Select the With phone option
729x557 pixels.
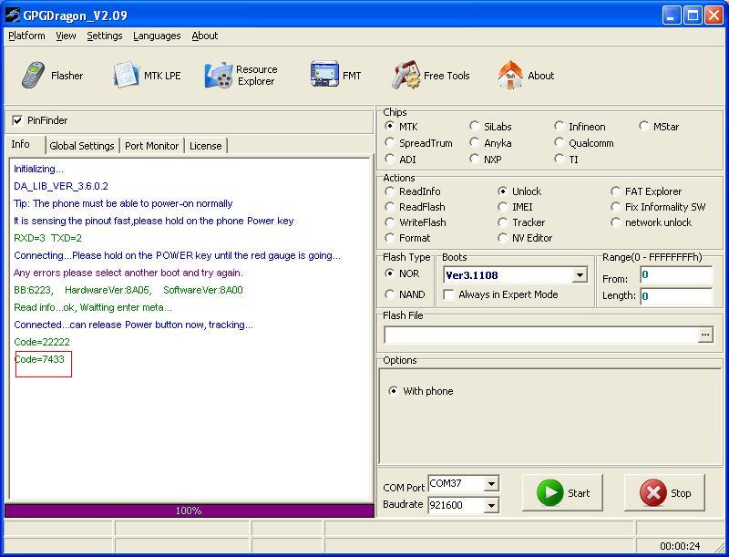[x=394, y=391]
